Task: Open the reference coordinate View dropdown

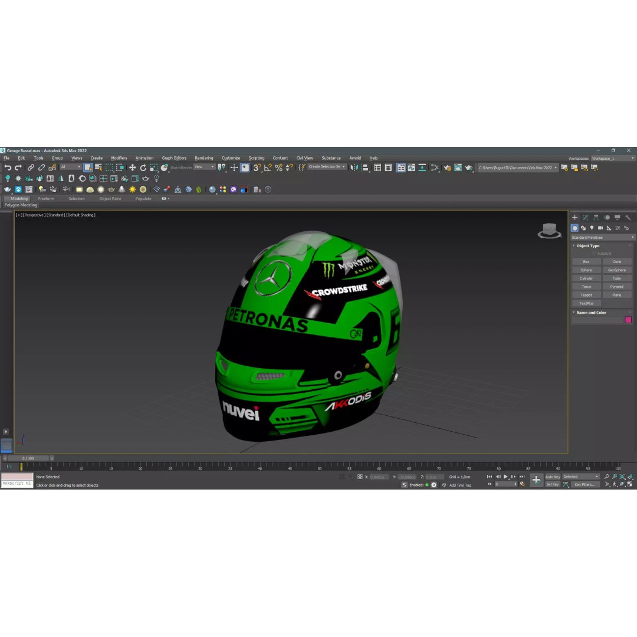Action: click(204, 167)
